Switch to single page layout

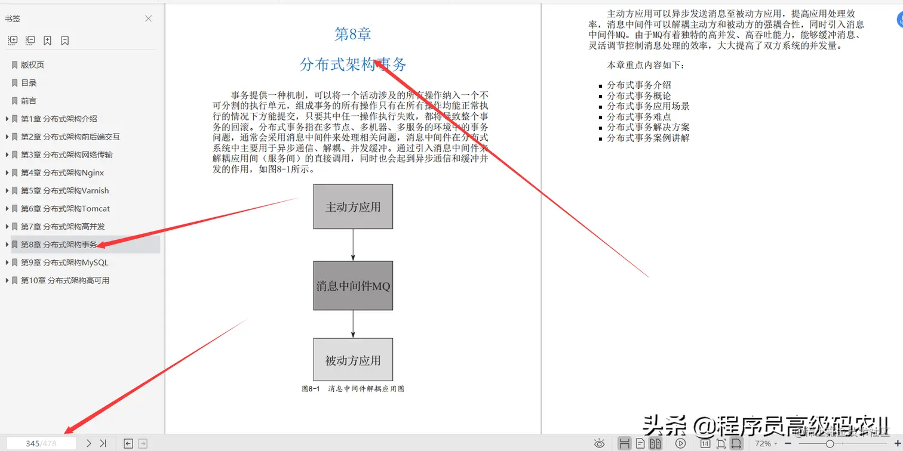(x=640, y=443)
